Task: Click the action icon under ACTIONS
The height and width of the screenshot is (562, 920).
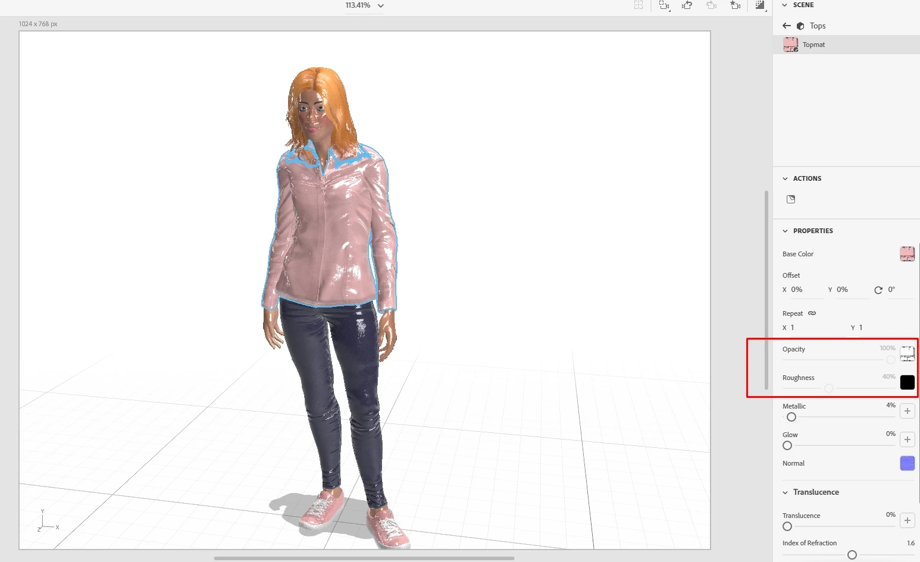Action: [x=791, y=199]
